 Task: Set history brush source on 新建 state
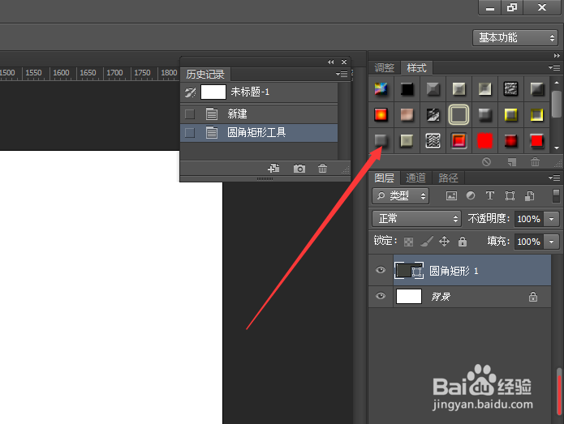190,114
